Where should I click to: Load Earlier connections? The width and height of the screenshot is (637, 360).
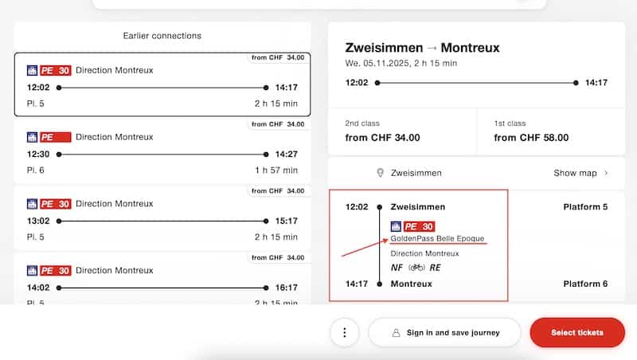click(x=162, y=36)
